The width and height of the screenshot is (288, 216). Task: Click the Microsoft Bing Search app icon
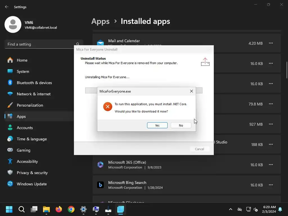[x=100, y=185]
